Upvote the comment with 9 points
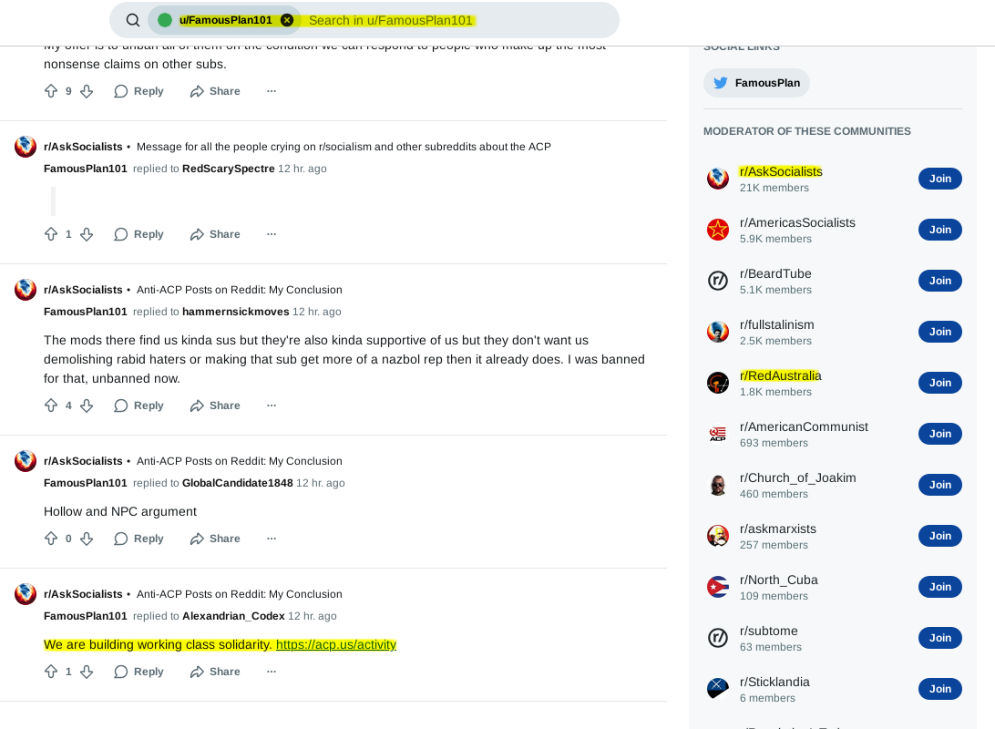 pos(51,91)
